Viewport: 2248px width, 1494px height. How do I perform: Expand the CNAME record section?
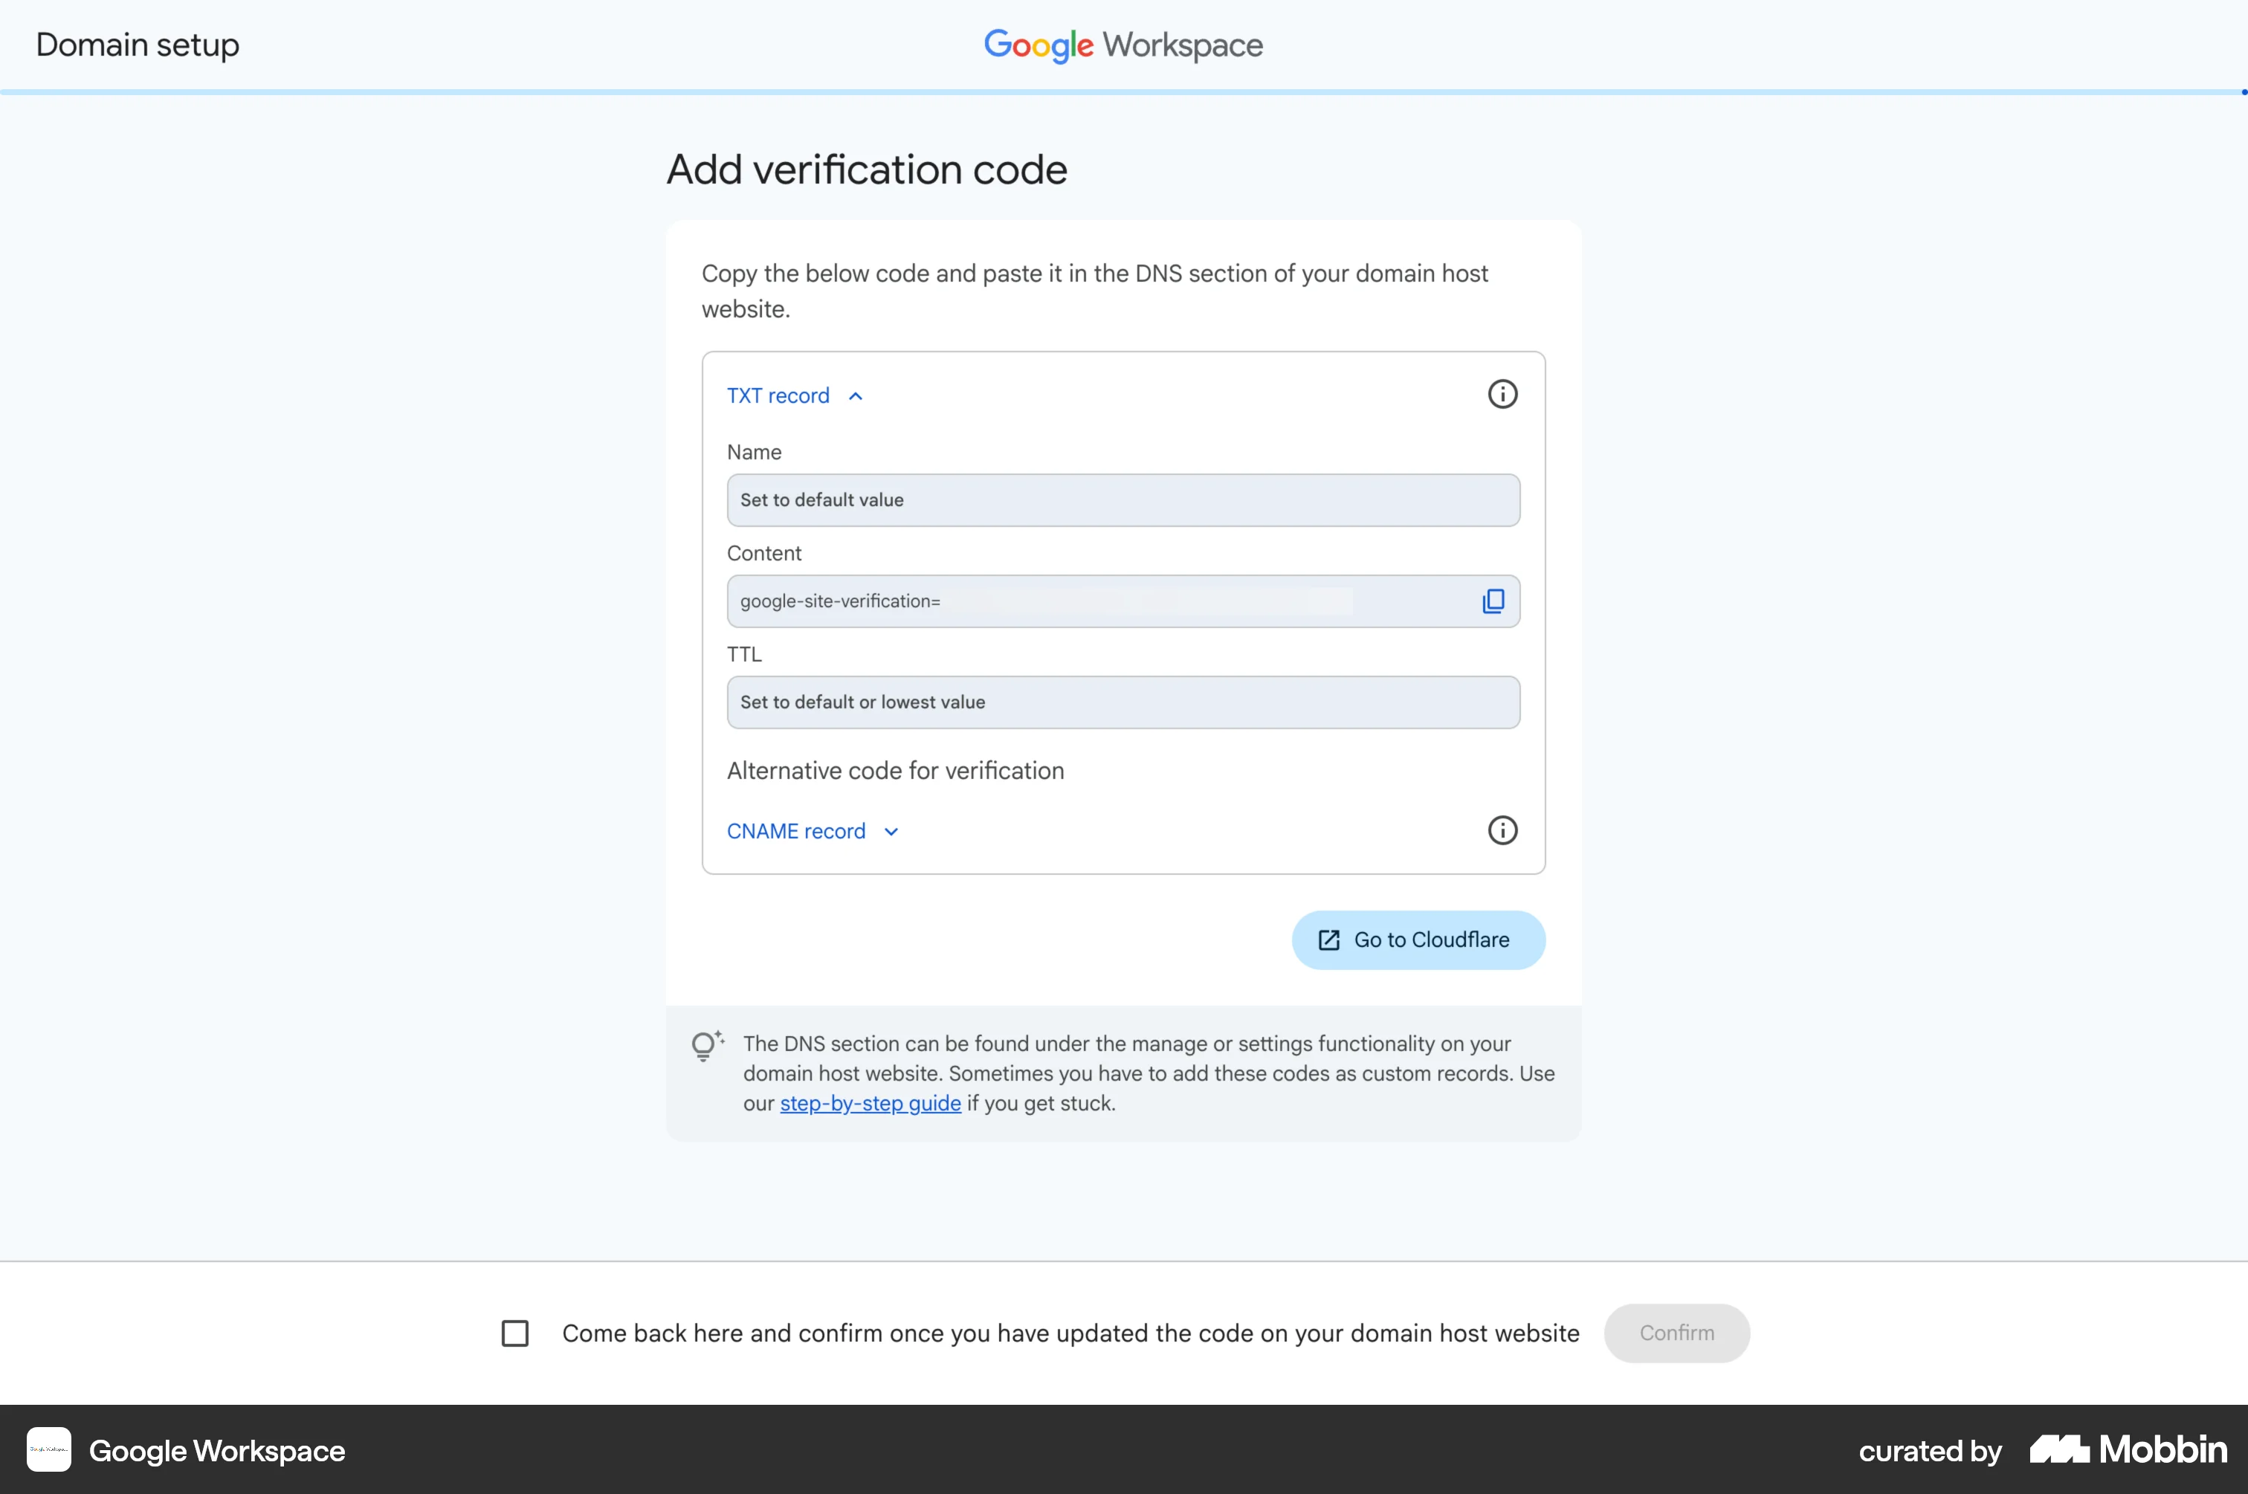click(813, 831)
